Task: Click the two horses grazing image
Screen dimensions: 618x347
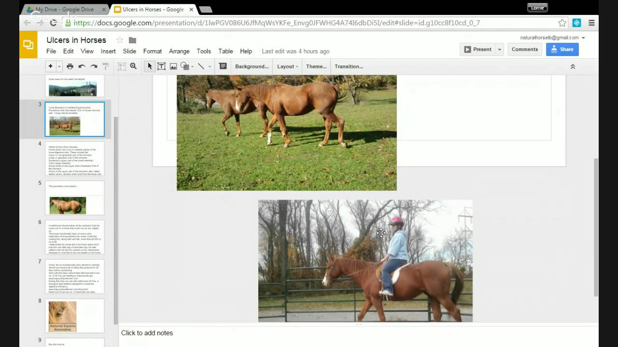Action: pyautogui.click(x=286, y=133)
